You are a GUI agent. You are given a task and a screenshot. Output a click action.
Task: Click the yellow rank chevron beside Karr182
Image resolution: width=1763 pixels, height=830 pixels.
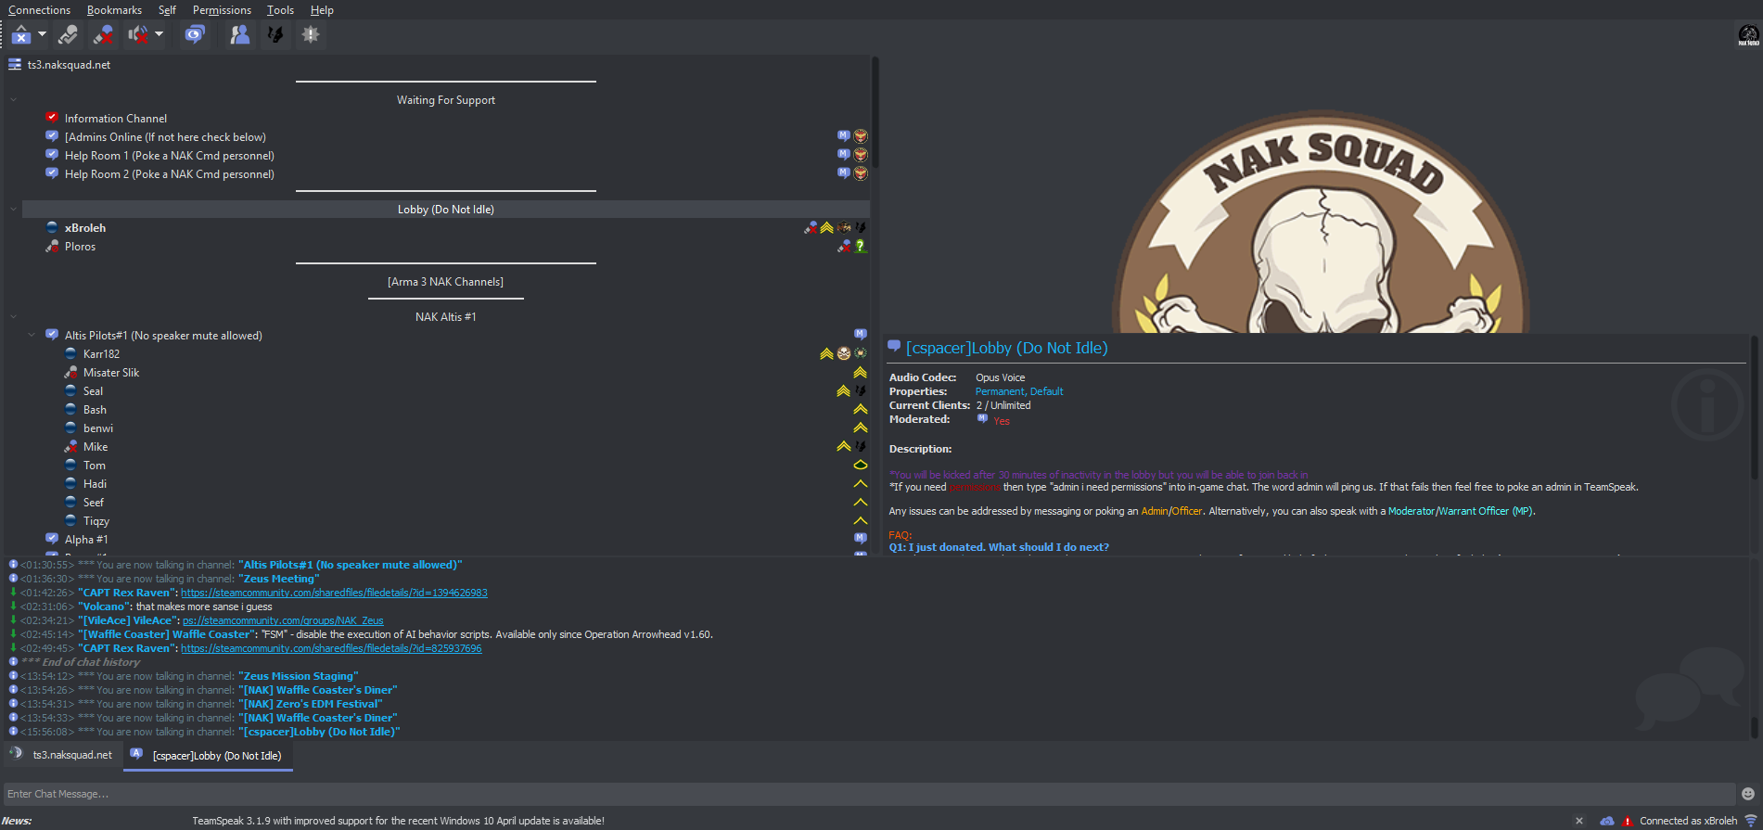(x=826, y=353)
